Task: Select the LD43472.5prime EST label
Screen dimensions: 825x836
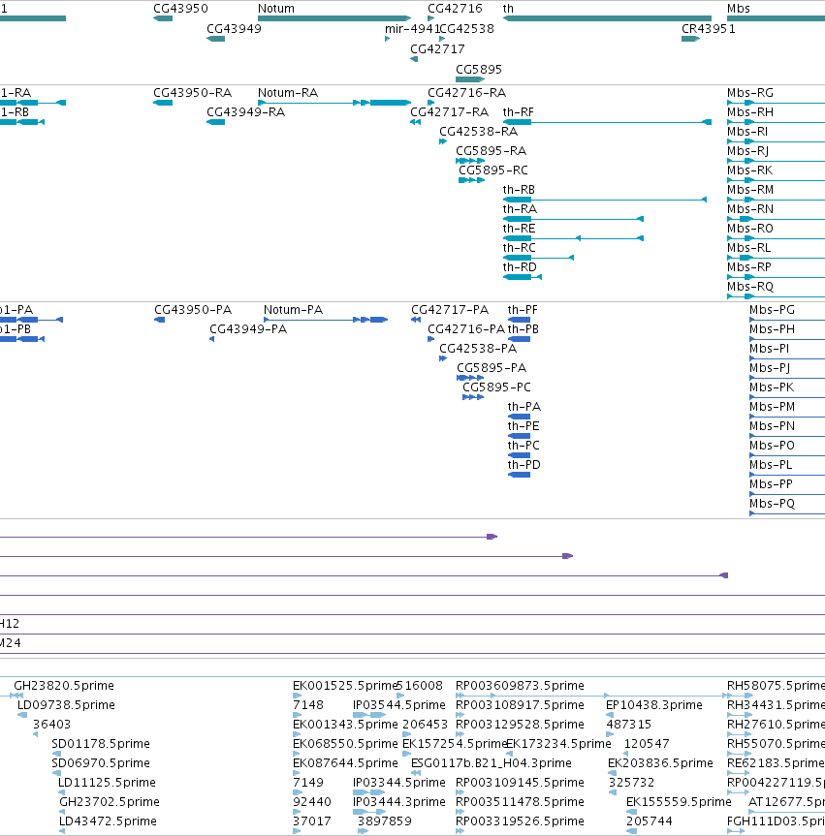Action: (x=108, y=821)
